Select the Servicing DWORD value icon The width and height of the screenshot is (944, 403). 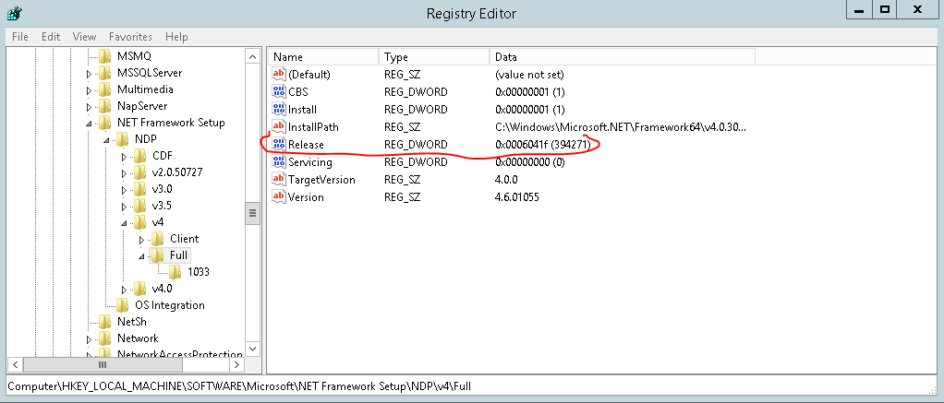[x=279, y=161]
